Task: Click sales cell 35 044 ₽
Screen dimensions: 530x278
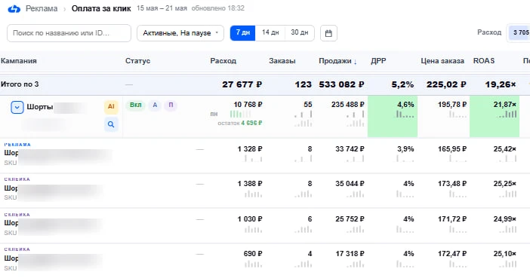Action: 350,184
